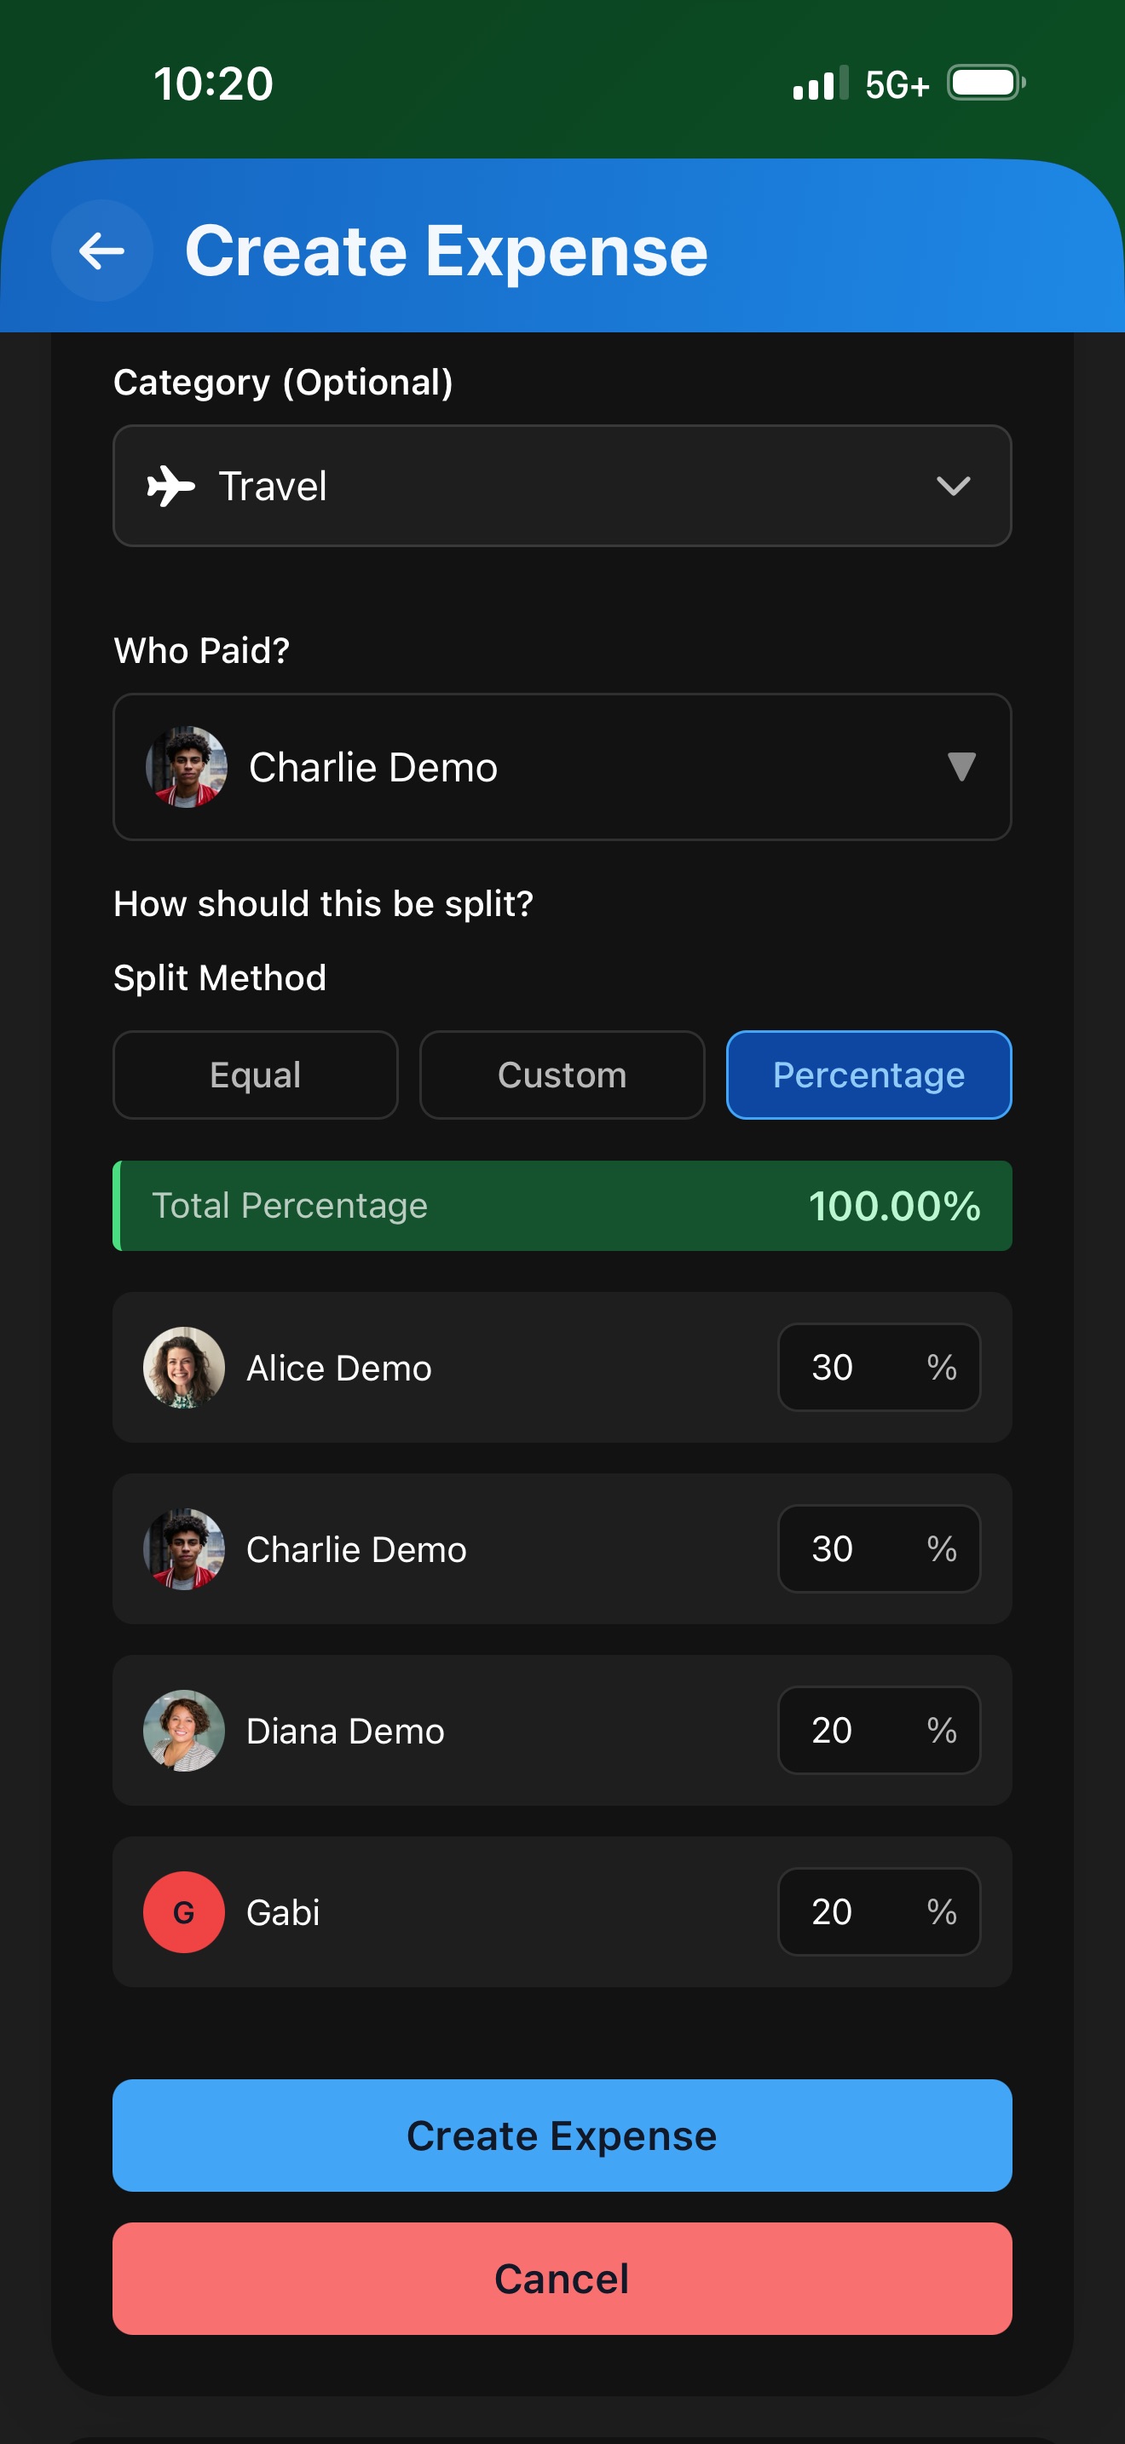Tap Gabi's red G avatar

point(184,1911)
